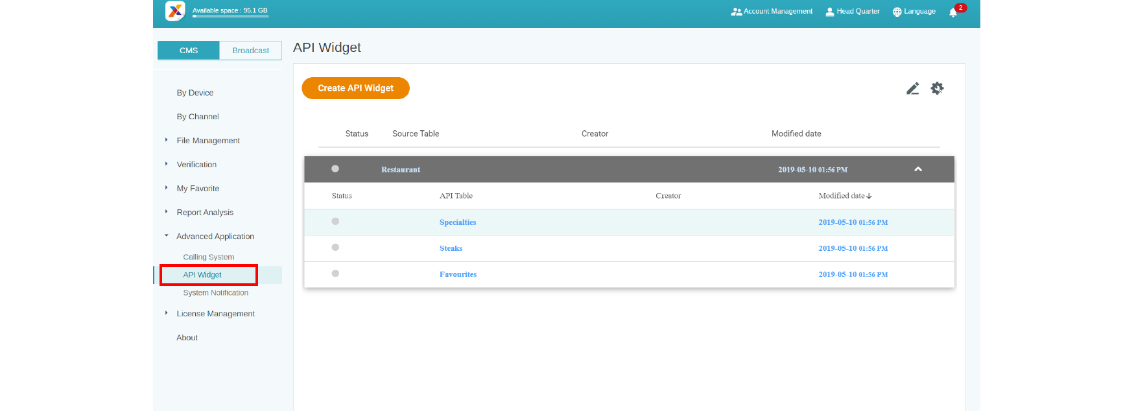Toggle status circle for Restaurant row
Screen dimensions: 1147x411
tap(335, 169)
